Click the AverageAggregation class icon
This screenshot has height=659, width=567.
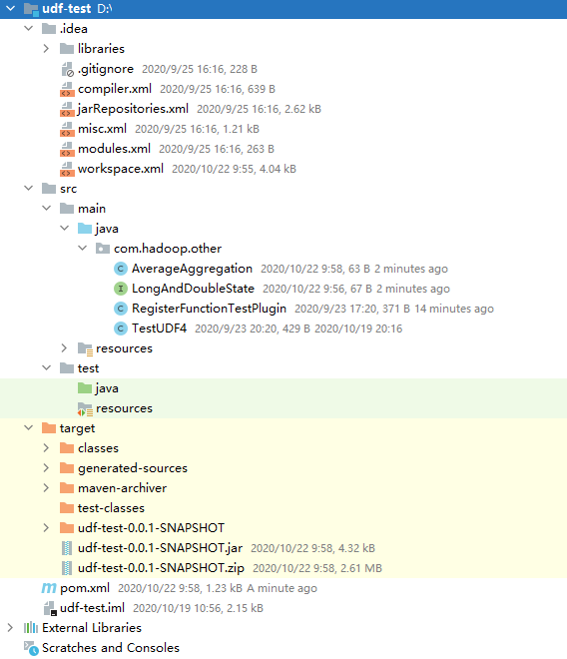121,269
